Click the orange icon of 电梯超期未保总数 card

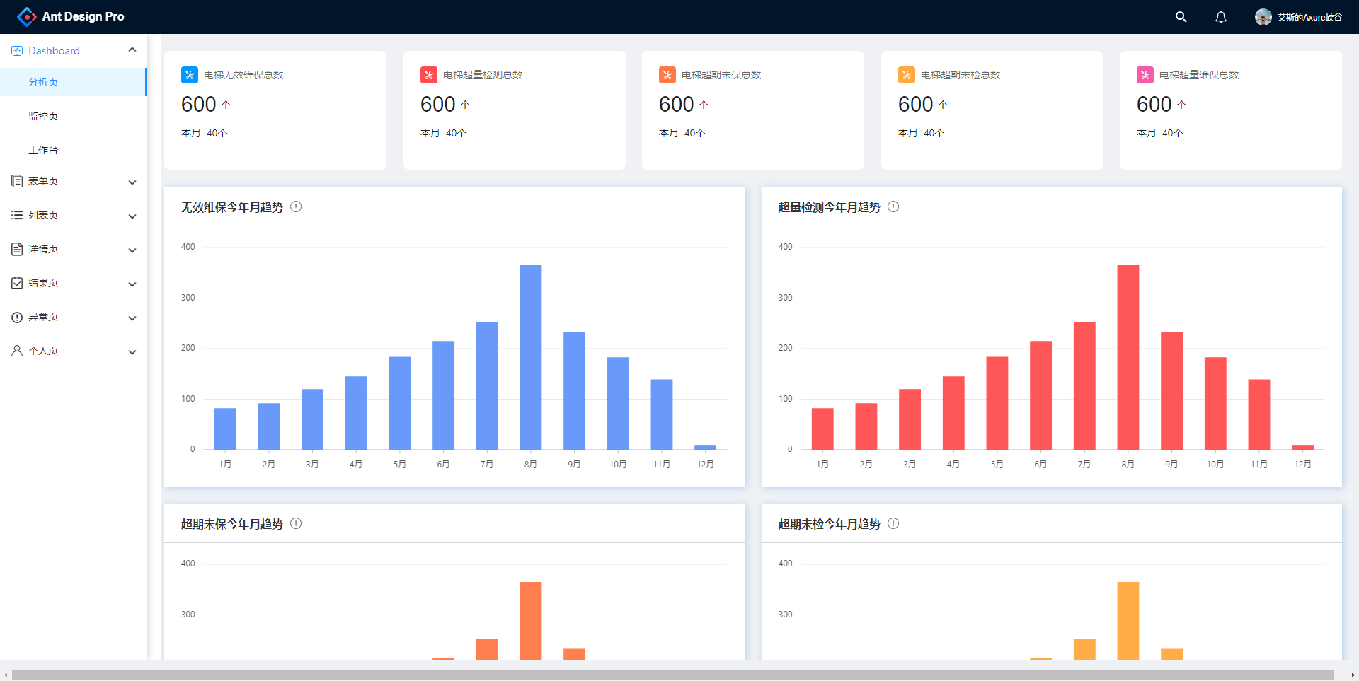pos(667,75)
